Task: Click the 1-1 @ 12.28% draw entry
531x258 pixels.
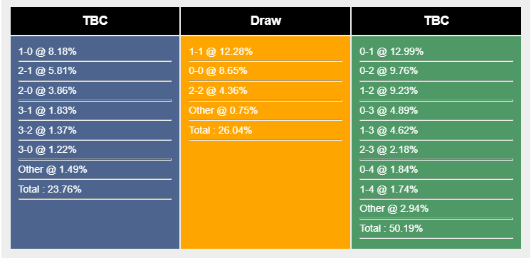Action: click(221, 52)
